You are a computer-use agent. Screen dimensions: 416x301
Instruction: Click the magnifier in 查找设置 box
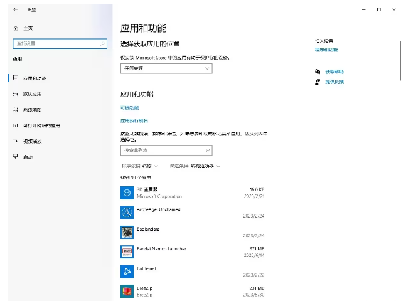click(x=102, y=43)
